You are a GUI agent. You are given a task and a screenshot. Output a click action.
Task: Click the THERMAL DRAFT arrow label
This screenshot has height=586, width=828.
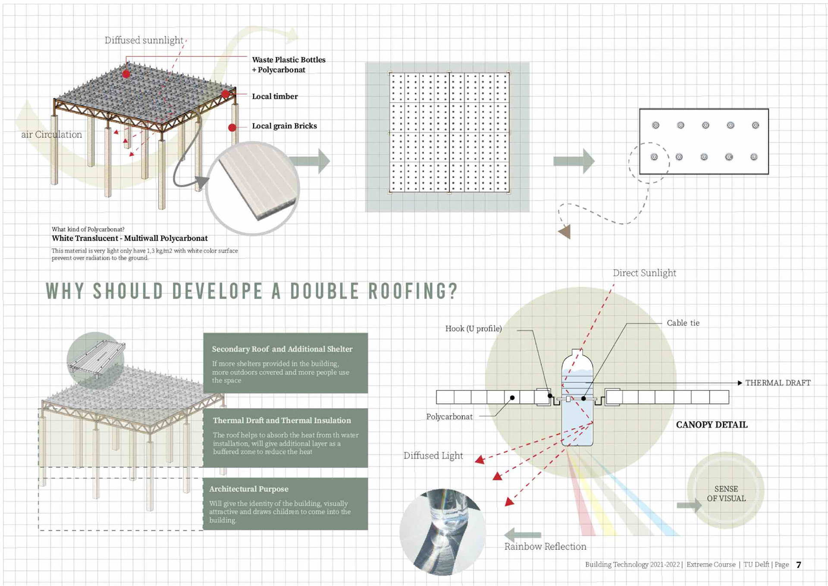[x=778, y=383]
